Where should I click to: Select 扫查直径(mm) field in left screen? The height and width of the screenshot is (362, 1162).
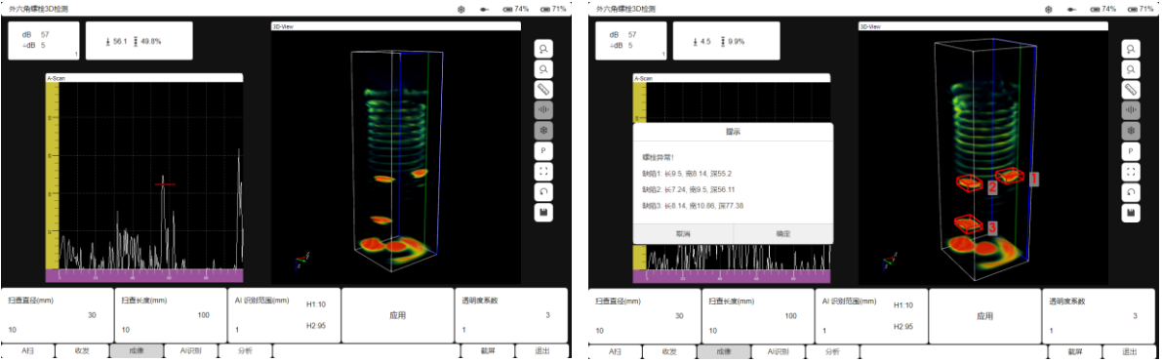point(58,315)
